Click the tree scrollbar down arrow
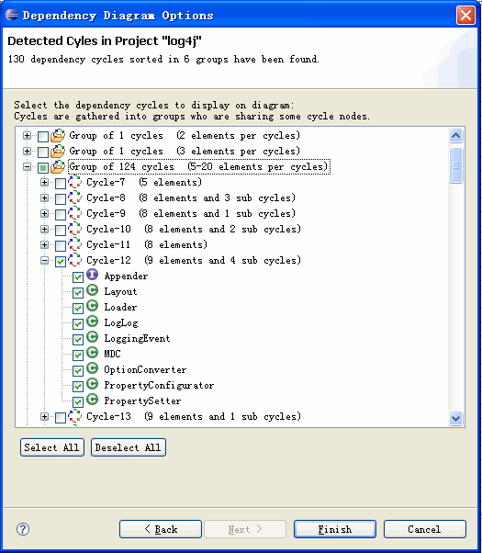The image size is (482, 553). pos(456,419)
